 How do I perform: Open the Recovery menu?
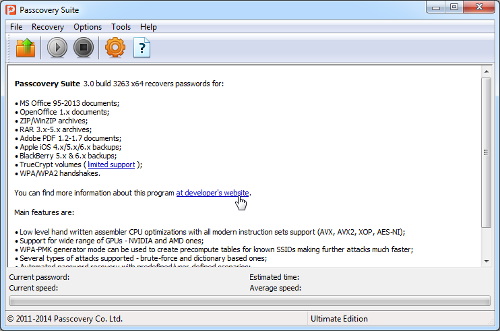tap(48, 27)
